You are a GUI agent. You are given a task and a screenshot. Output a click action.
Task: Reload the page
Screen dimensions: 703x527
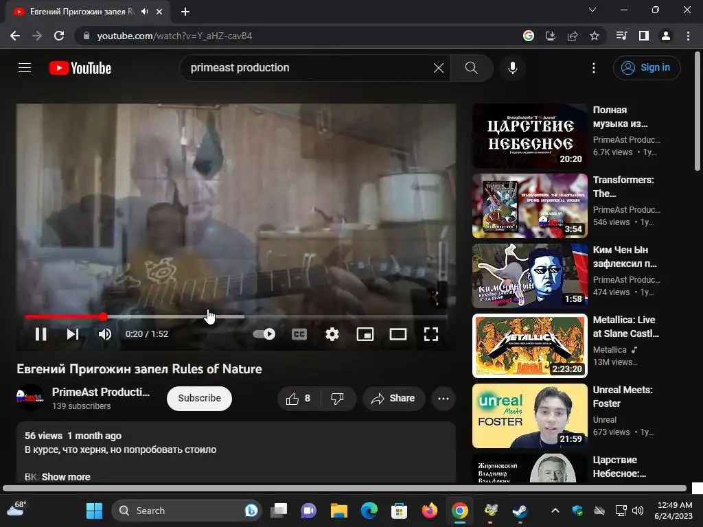(59, 36)
